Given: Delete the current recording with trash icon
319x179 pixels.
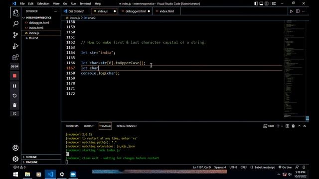Looking at the screenshot, I should click(14, 105).
